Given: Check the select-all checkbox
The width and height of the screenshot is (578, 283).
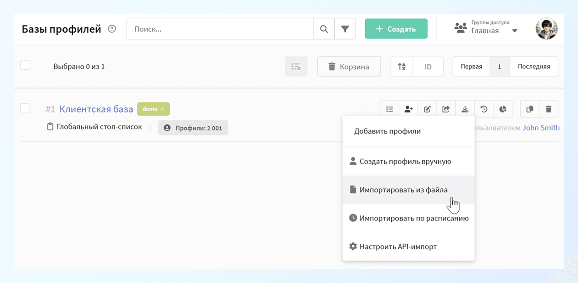Looking at the screenshot, I should tap(25, 65).
